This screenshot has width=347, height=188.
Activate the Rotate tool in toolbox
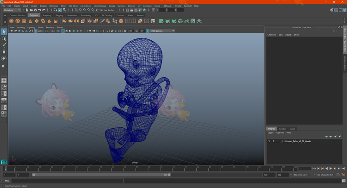4,58
